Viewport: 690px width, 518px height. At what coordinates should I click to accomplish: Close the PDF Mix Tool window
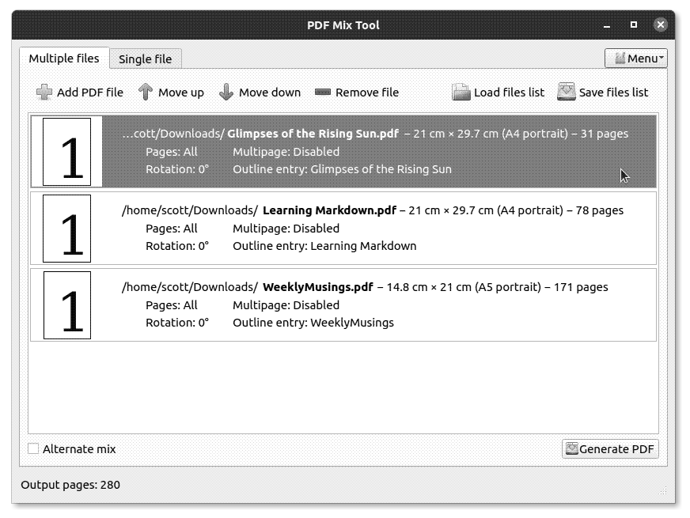coord(660,25)
